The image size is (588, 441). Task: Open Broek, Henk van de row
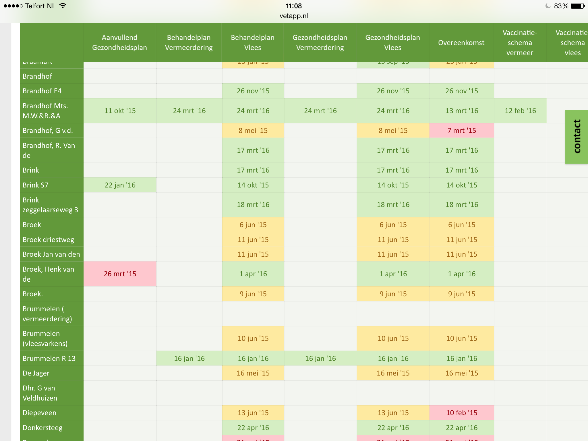[x=52, y=274]
